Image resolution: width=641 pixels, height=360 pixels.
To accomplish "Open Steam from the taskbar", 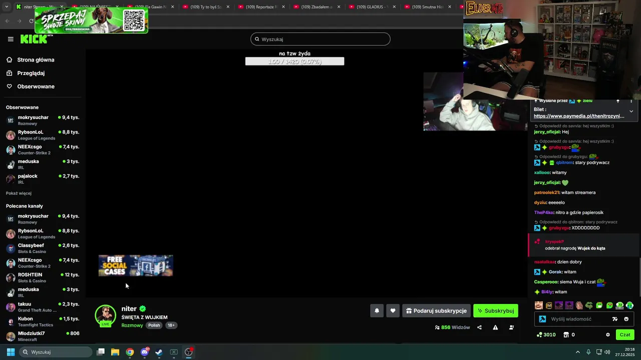I will [x=159, y=352].
